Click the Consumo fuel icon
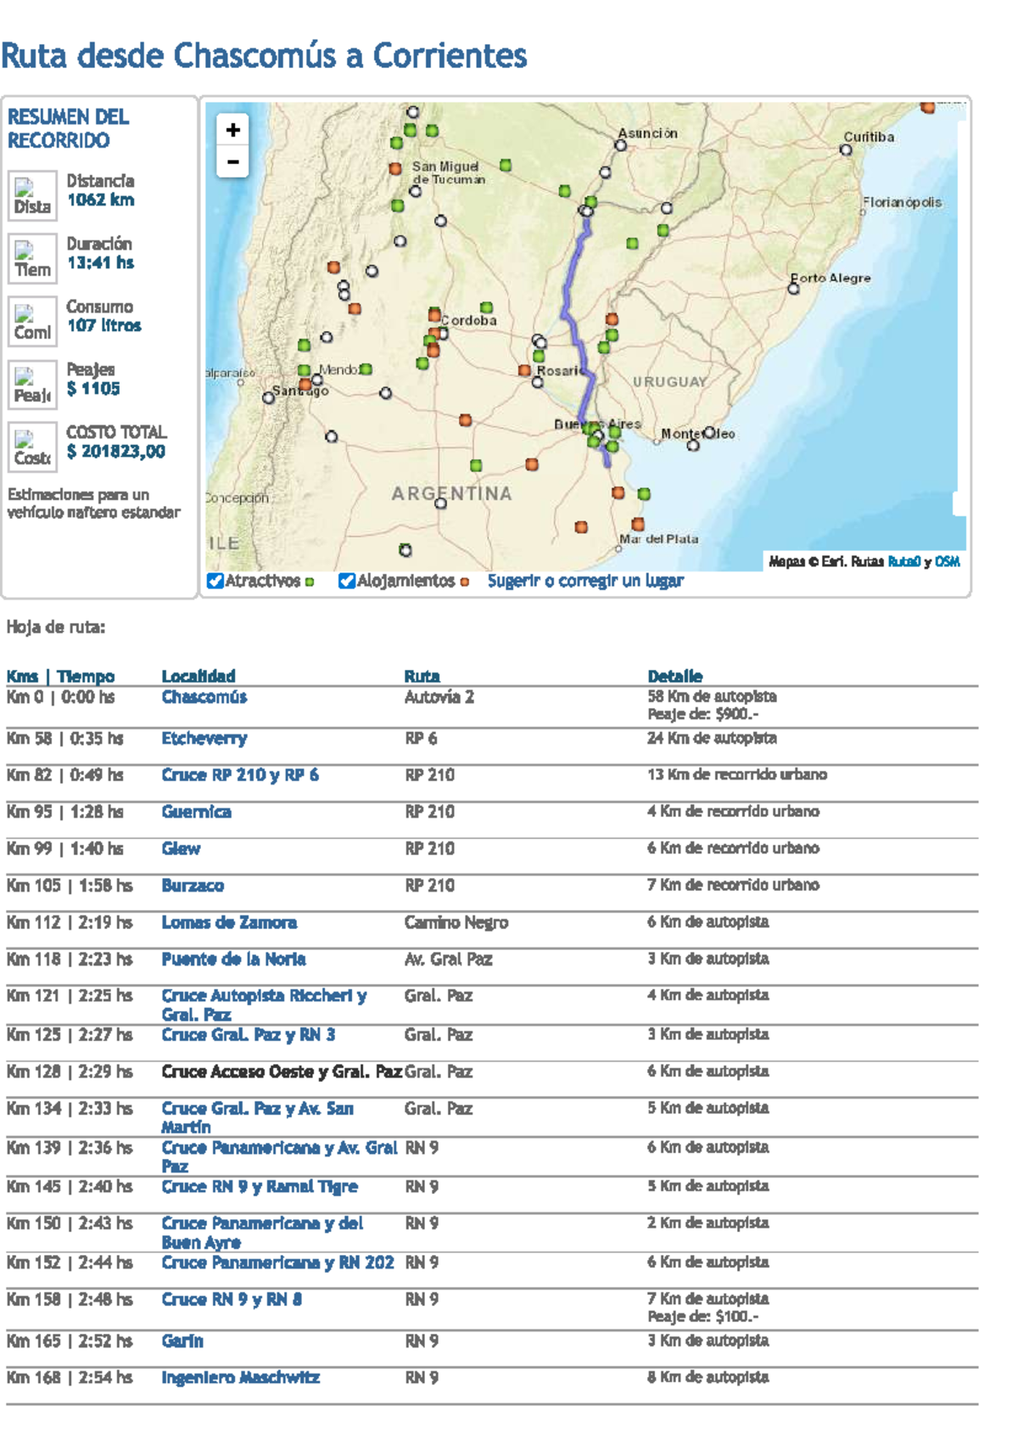This screenshot has height=1440, width=1018. (x=32, y=322)
